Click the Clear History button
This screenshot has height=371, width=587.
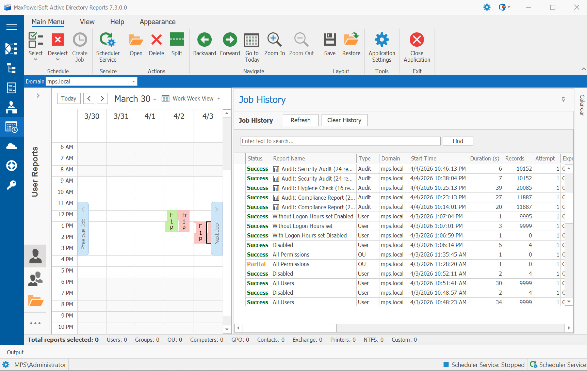pos(344,120)
